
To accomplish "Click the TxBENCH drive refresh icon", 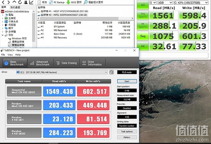I will tap(111, 72).
